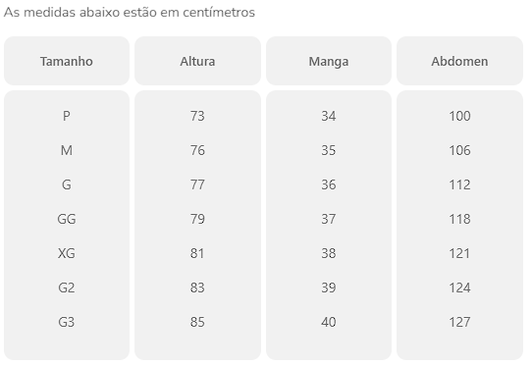Image resolution: width=532 pixels, height=366 pixels.
Task: Select Manga value 34
Action: 329,116
